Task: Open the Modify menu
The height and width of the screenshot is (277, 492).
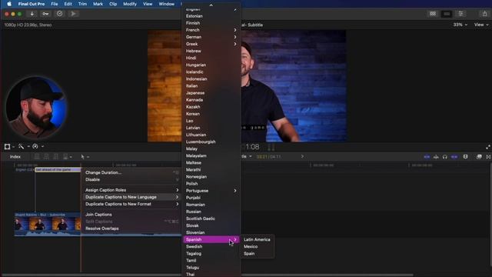Action: click(x=130, y=4)
